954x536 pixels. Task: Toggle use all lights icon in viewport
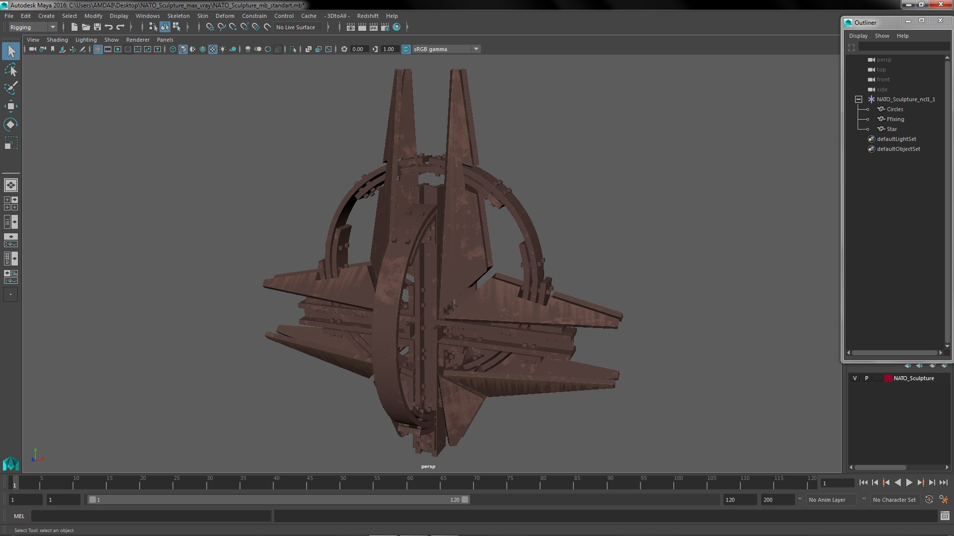[x=223, y=49]
